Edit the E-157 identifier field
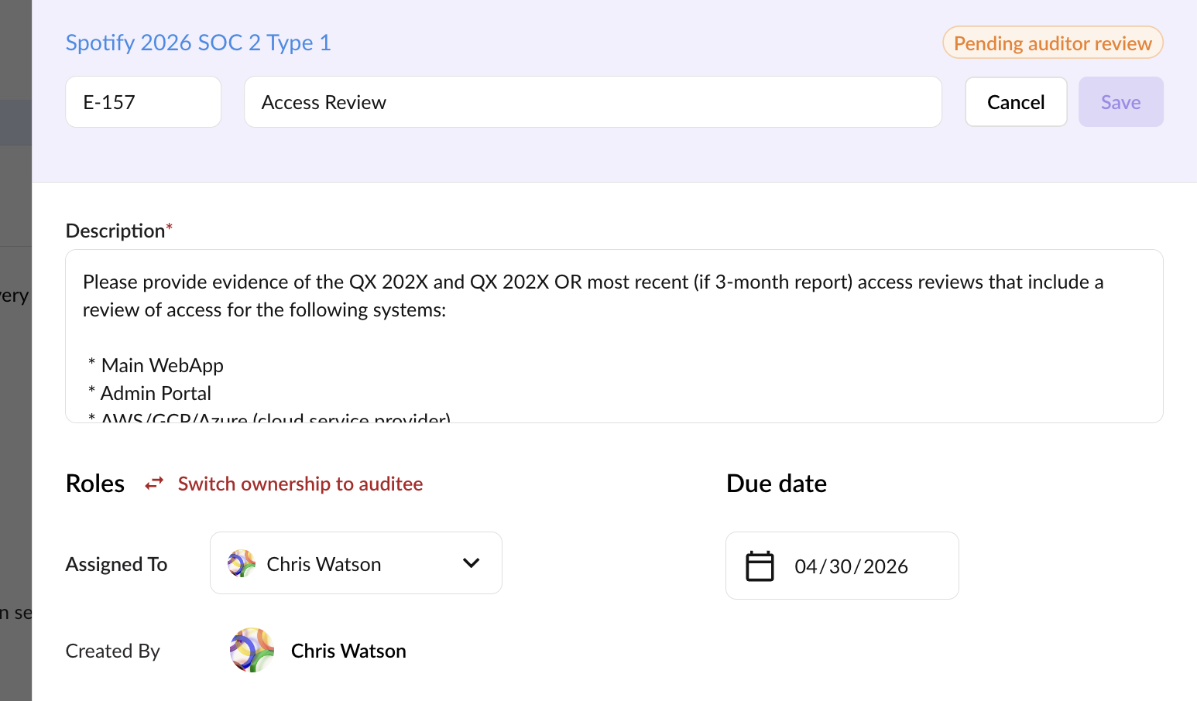 click(x=143, y=102)
